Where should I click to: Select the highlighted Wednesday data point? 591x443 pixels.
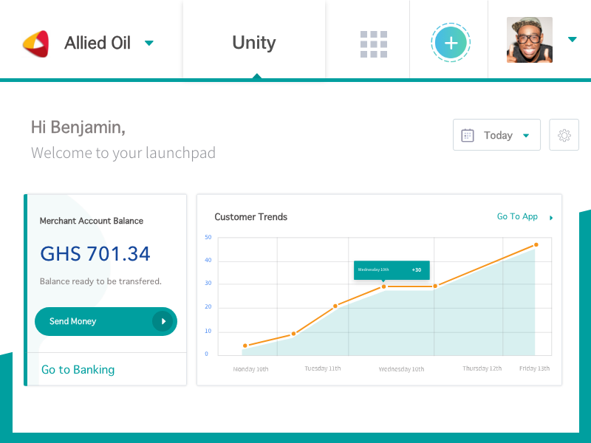tap(383, 286)
